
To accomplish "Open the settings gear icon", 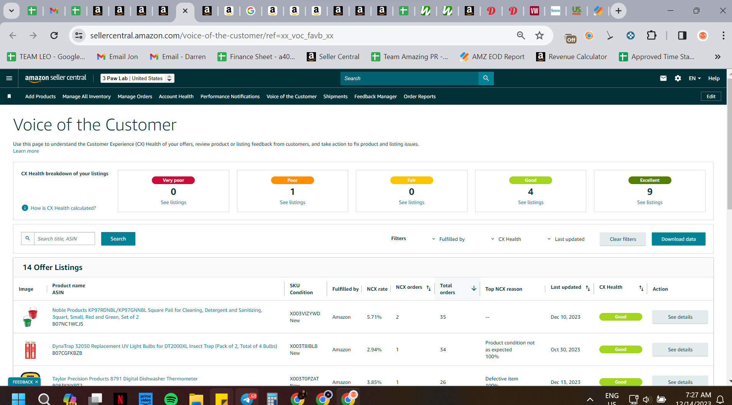I will click(678, 78).
